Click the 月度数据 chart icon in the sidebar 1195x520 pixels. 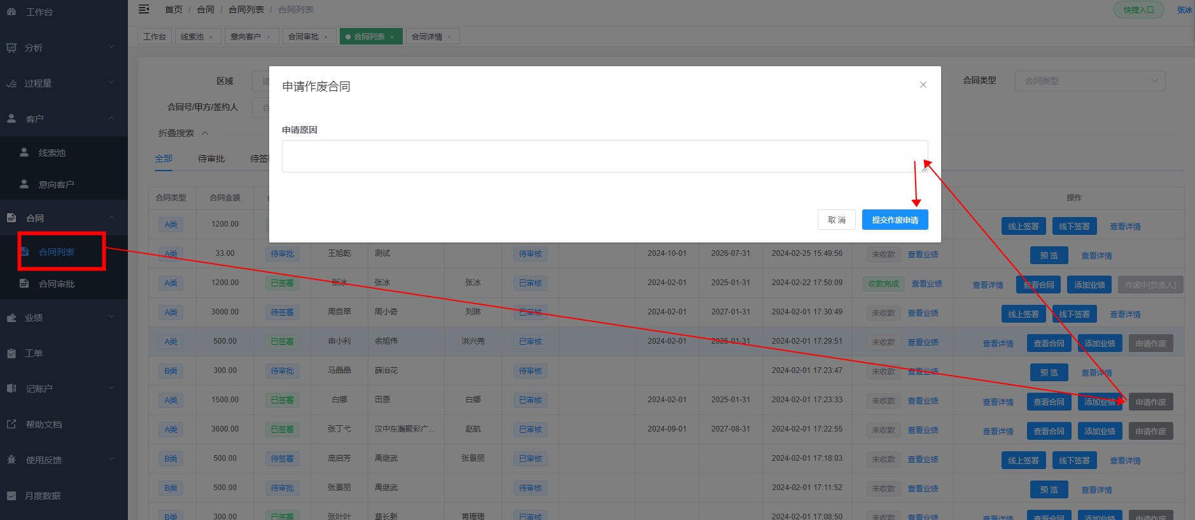(11, 495)
